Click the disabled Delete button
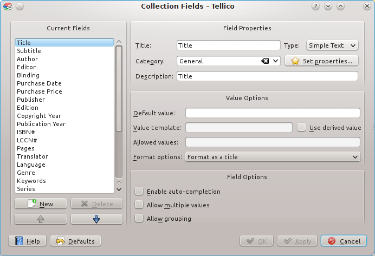The image size is (375, 256). point(96,204)
